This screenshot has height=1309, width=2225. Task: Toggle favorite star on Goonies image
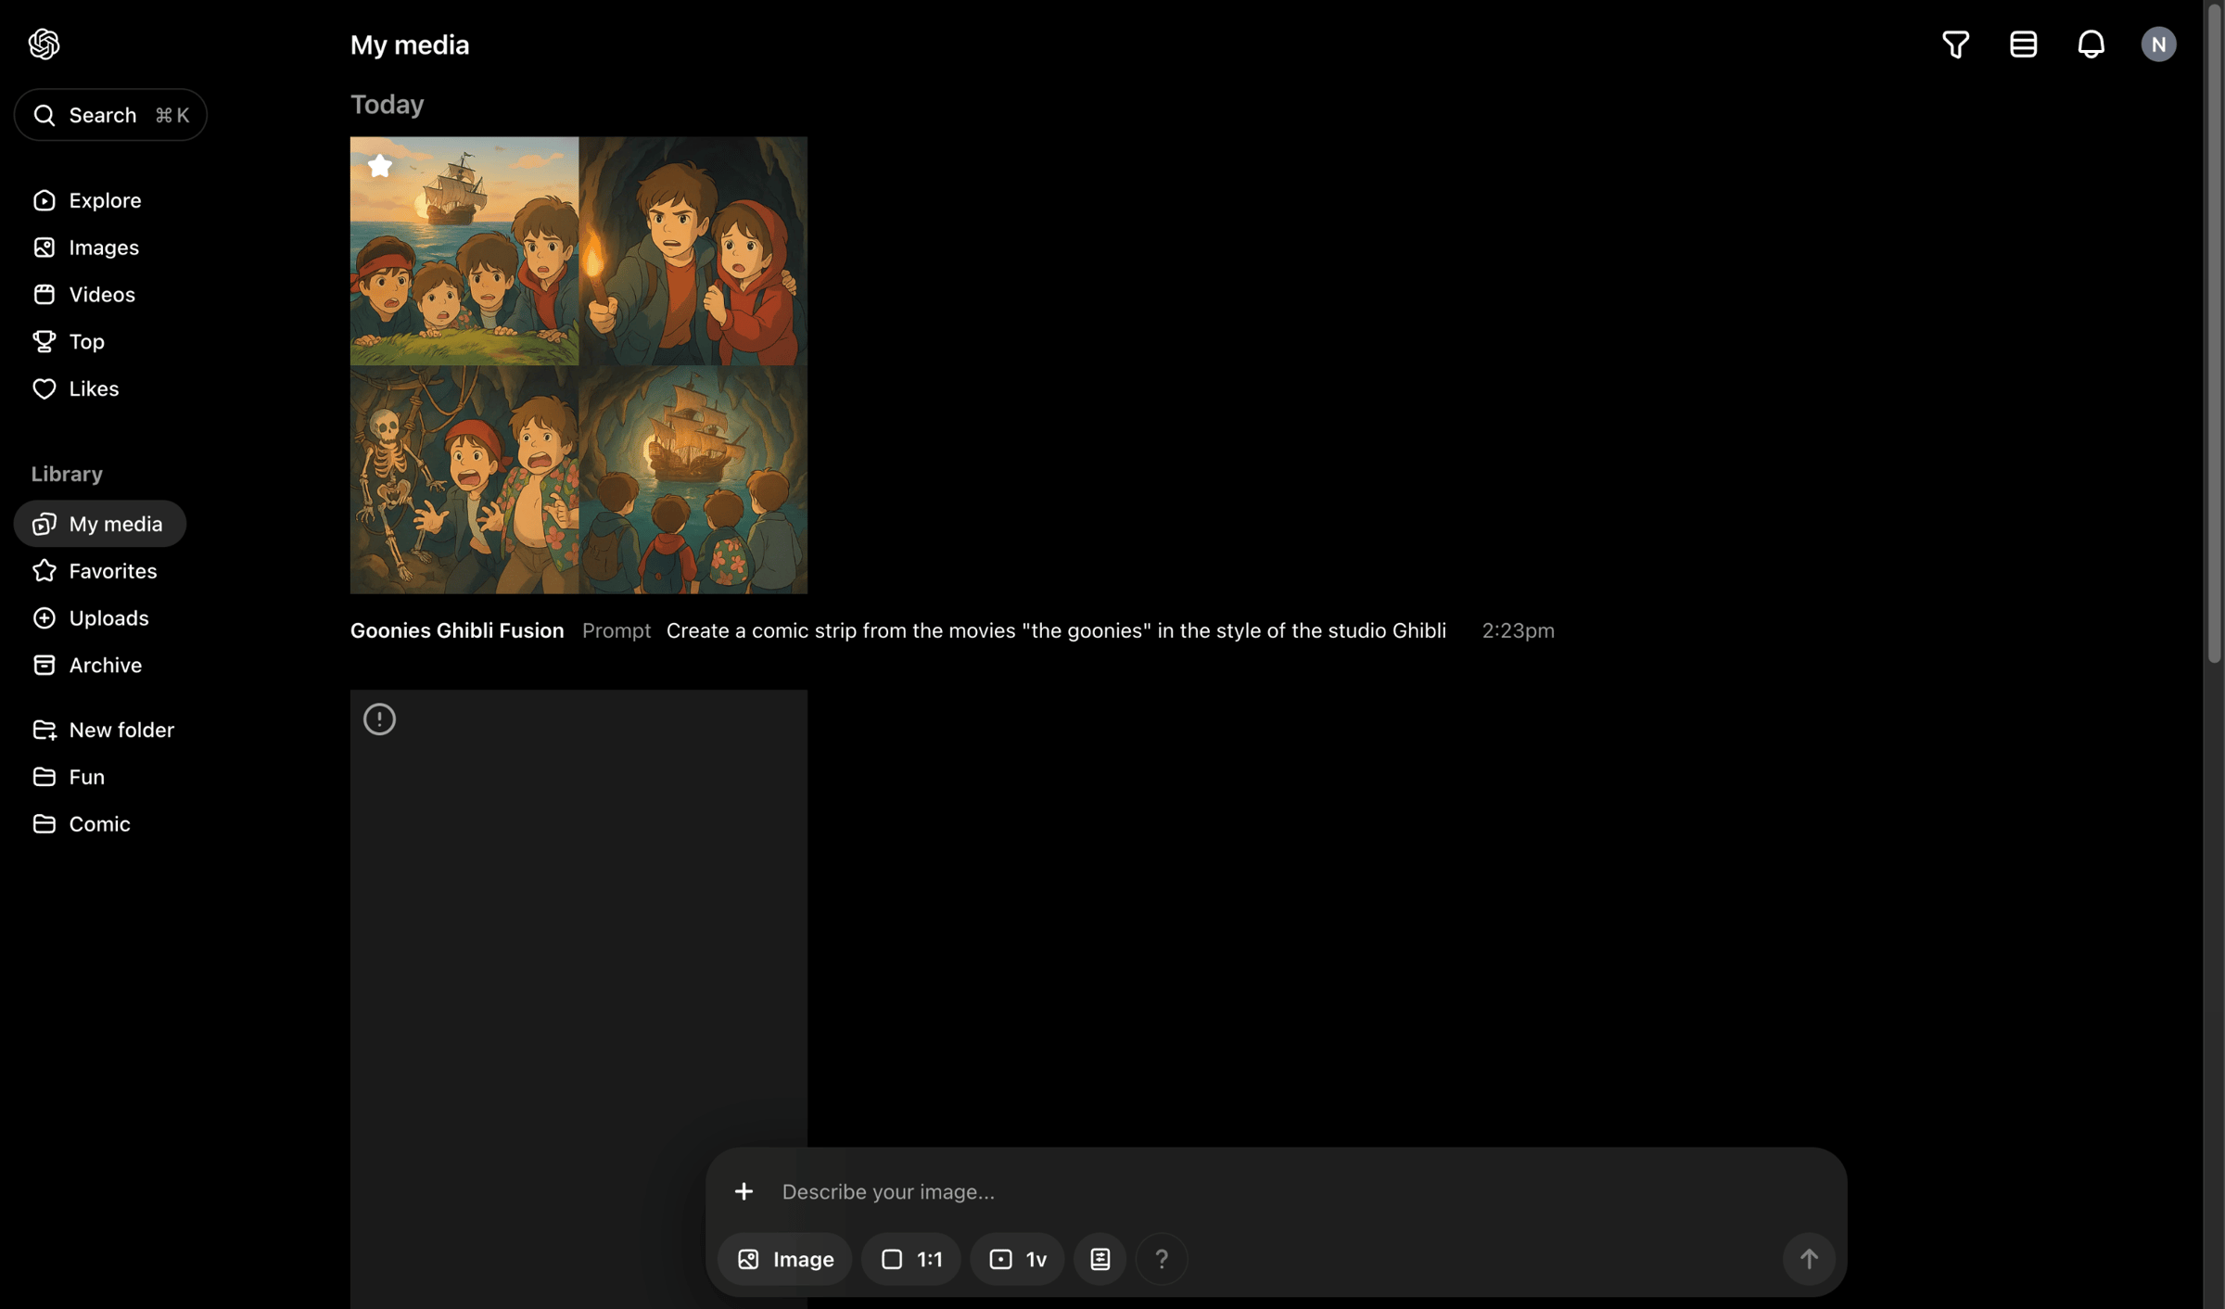tap(380, 167)
